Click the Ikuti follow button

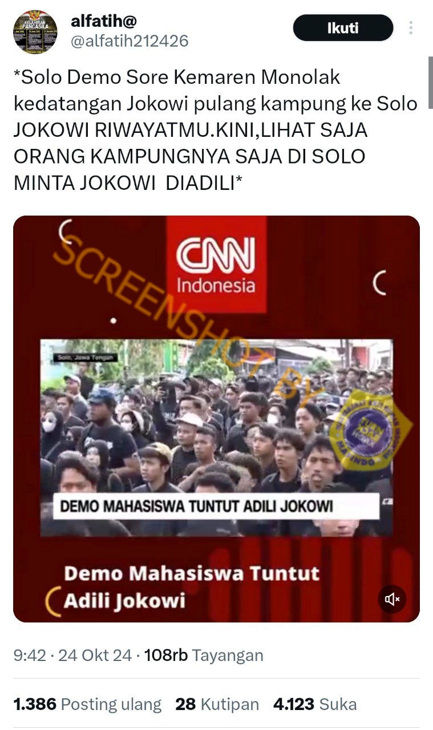click(343, 28)
